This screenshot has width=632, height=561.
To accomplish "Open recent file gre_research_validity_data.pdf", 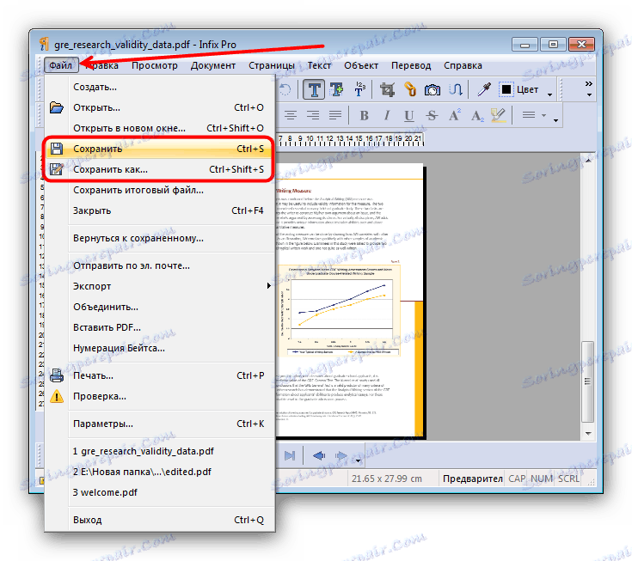I will pos(160,451).
